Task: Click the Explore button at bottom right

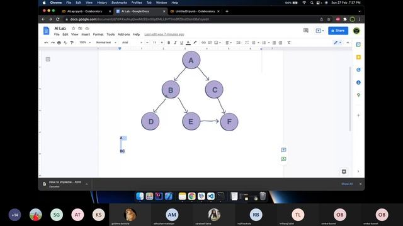Action: (344, 171)
